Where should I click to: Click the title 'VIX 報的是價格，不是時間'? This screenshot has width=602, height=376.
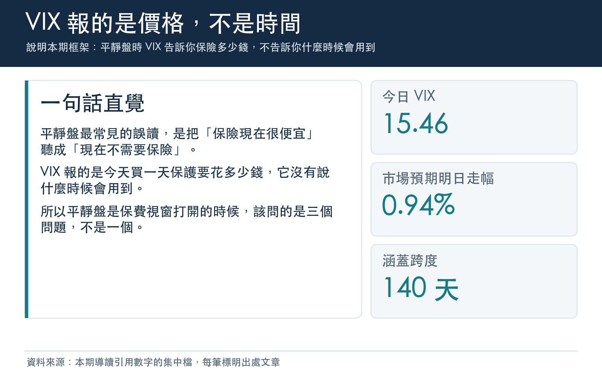[163, 23]
